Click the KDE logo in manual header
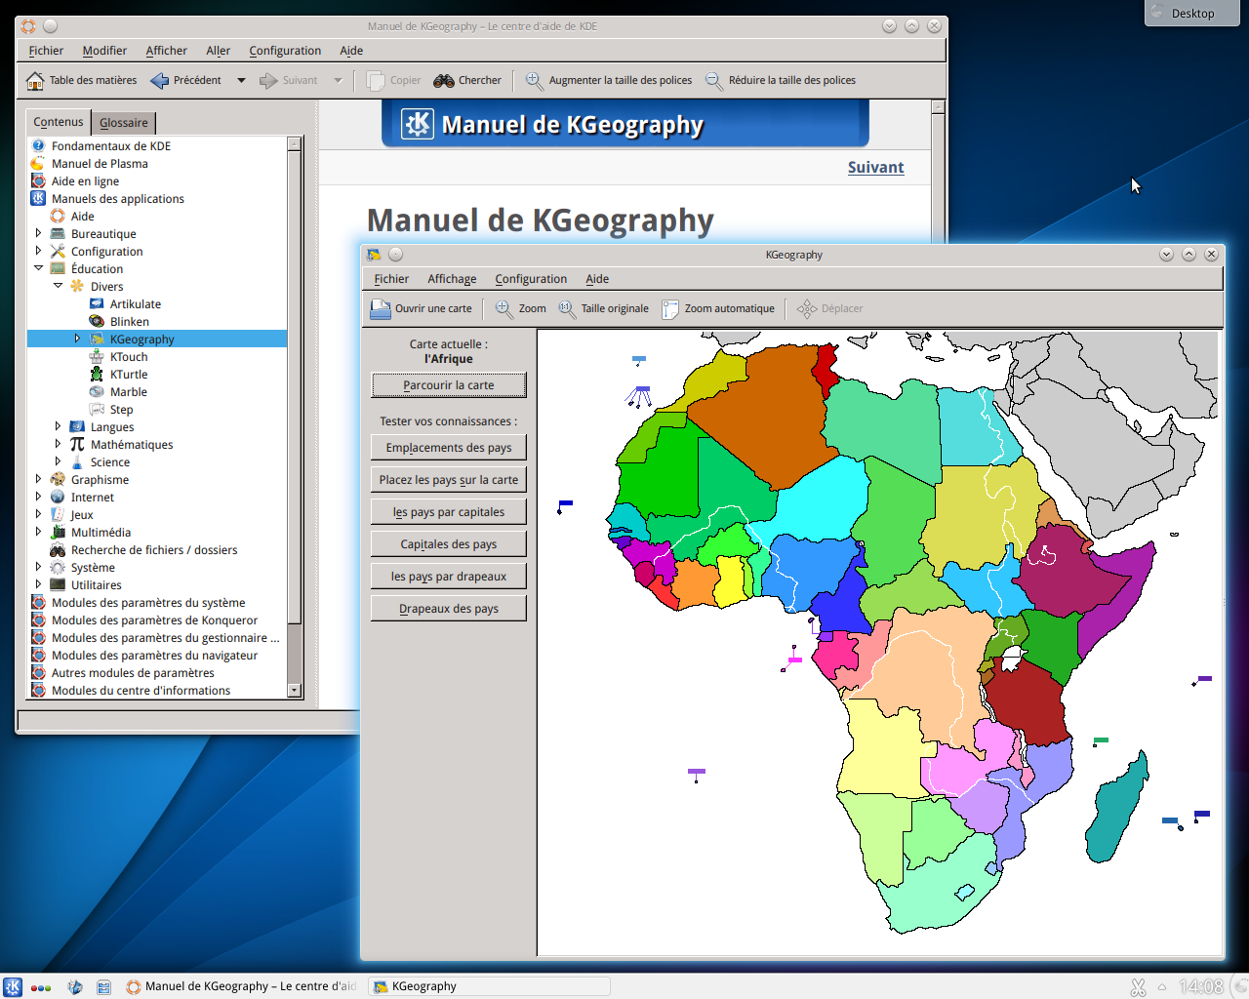Screen dimensions: 1249x999 [418, 124]
